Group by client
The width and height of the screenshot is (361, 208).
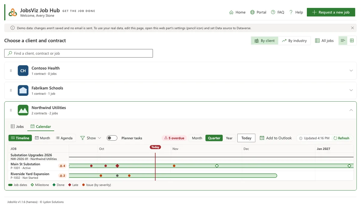264,41
